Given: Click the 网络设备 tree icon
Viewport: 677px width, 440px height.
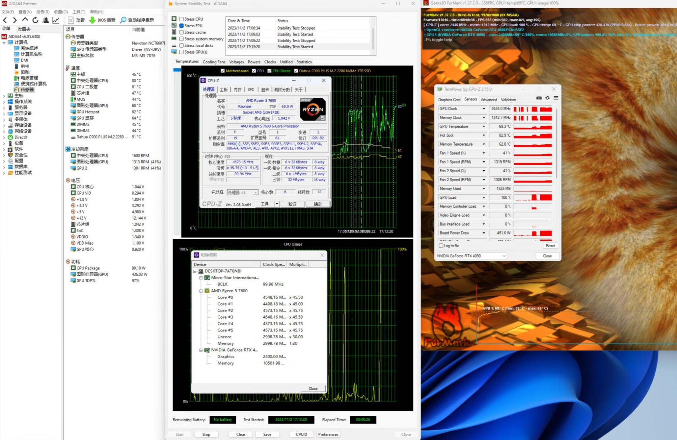Looking at the screenshot, I should [x=11, y=131].
